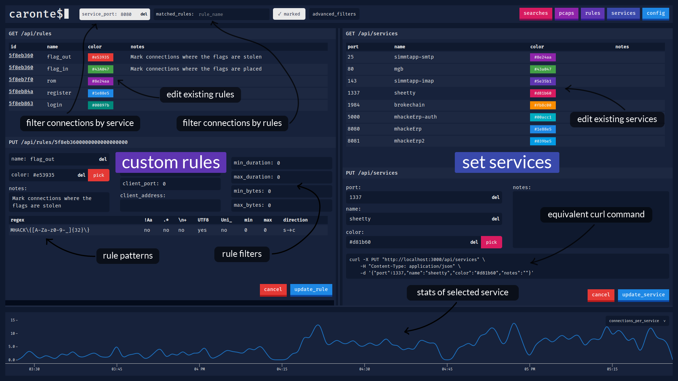Screen dimensions: 678x381
Task: Expand the connections_per_service chart dropdown
Action: click(637, 321)
